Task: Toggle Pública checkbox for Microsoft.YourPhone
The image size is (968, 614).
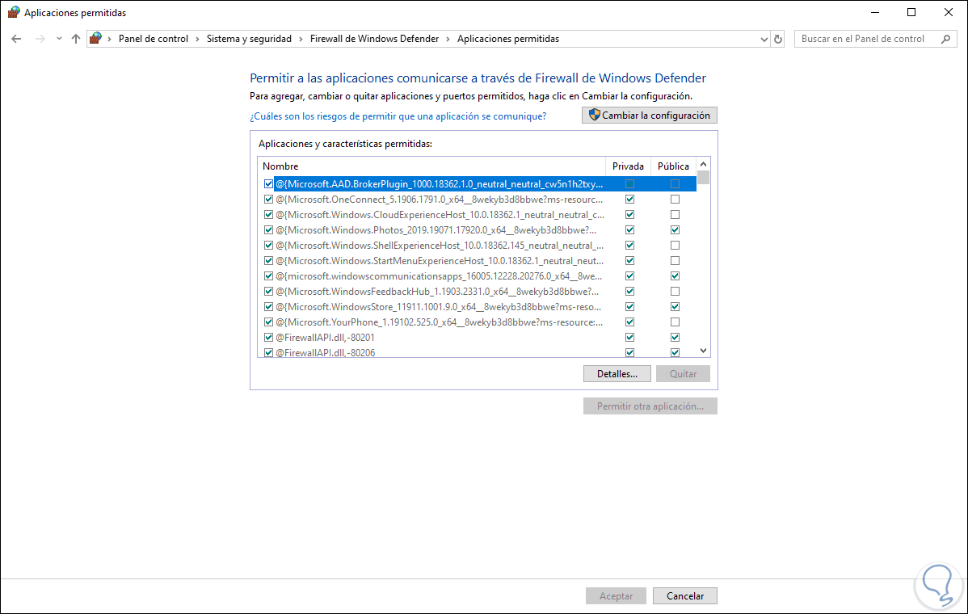Action: click(675, 322)
